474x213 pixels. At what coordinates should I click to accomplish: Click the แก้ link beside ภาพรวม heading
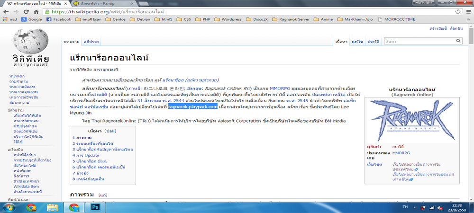pyautogui.click(x=103, y=195)
